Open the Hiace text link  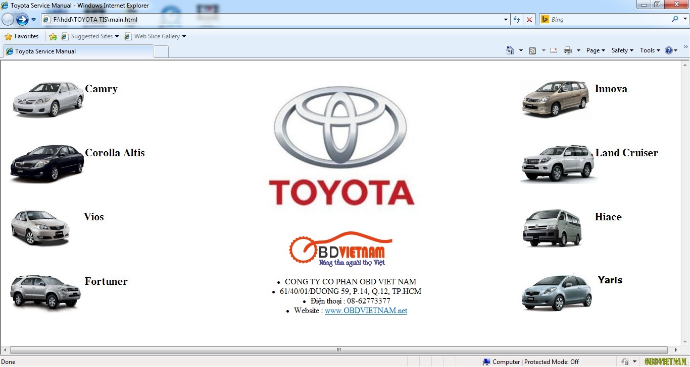(608, 217)
